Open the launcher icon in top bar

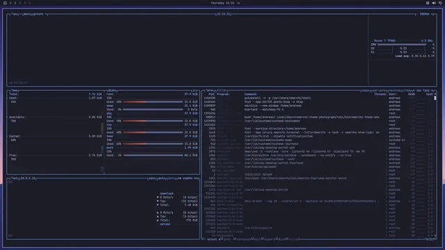tap(5, 3)
